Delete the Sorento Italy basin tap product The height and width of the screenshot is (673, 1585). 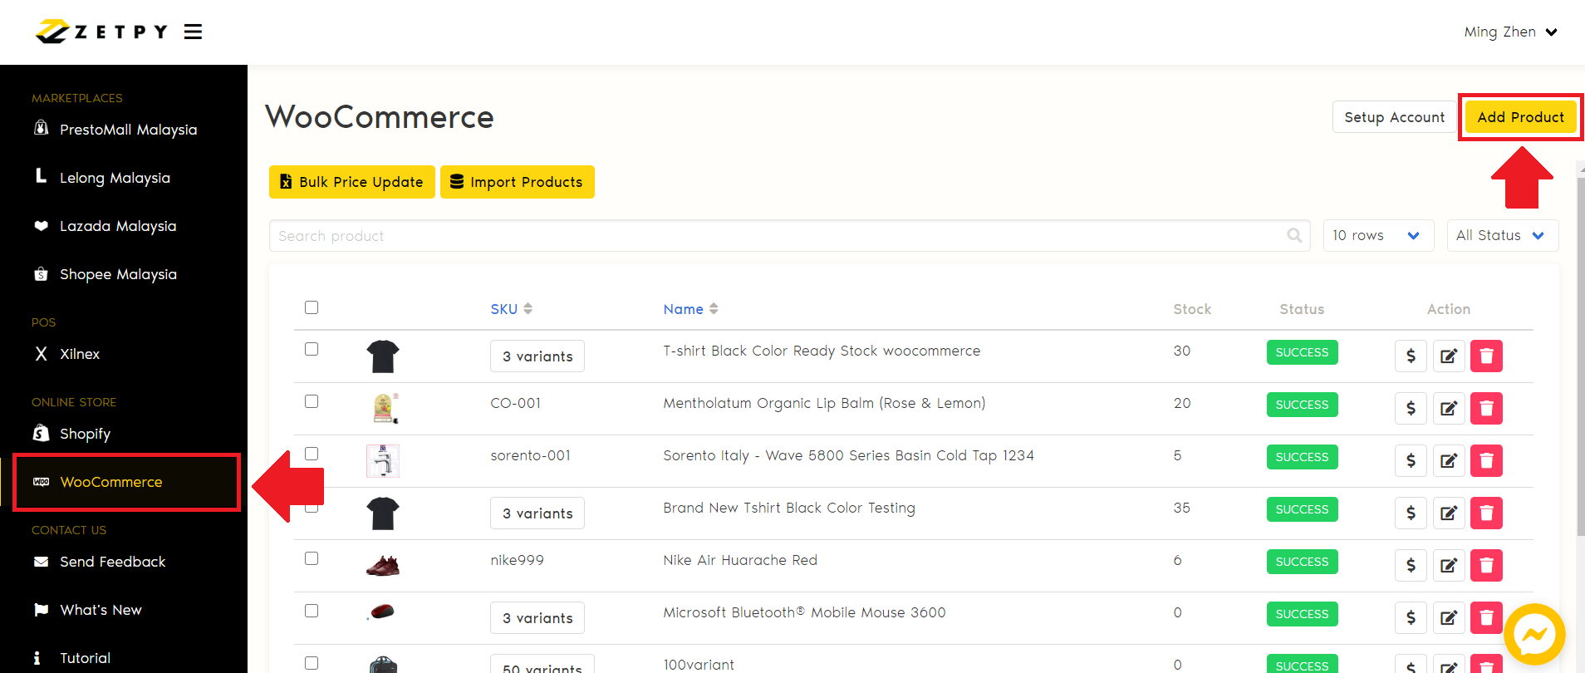(x=1486, y=460)
